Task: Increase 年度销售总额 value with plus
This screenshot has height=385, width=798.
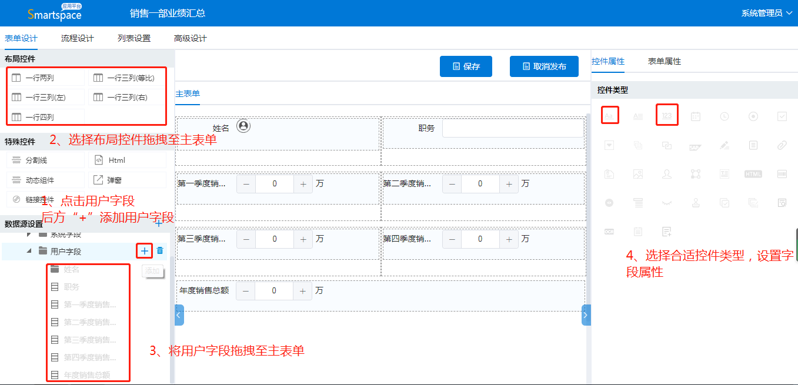Action: click(x=302, y=291)
